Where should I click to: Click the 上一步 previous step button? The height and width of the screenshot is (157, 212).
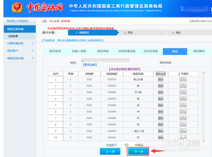click(x=110, y=151)
